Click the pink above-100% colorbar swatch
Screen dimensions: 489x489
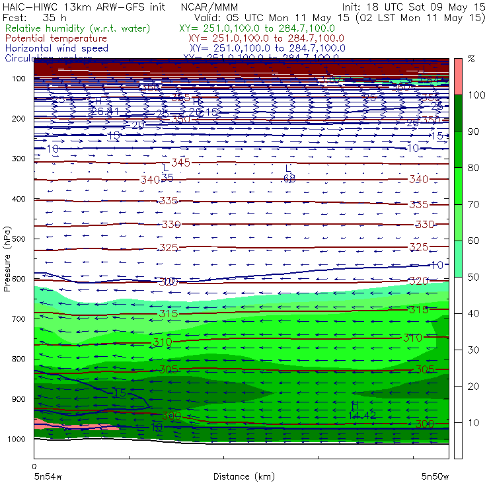(458, 77)
